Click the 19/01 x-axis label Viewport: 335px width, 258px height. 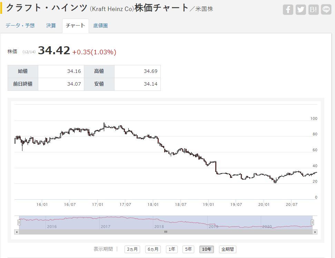click(208, 204)
